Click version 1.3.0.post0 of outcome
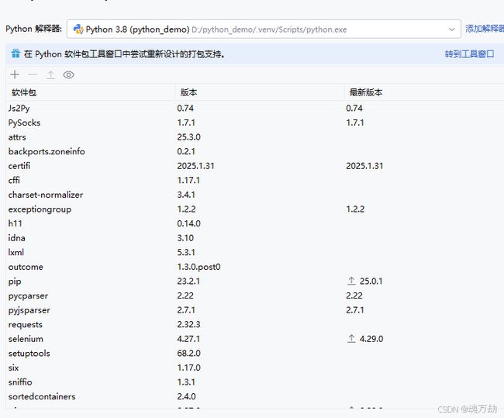The width and height of the screenshot is (504, 418). [198, 267]
